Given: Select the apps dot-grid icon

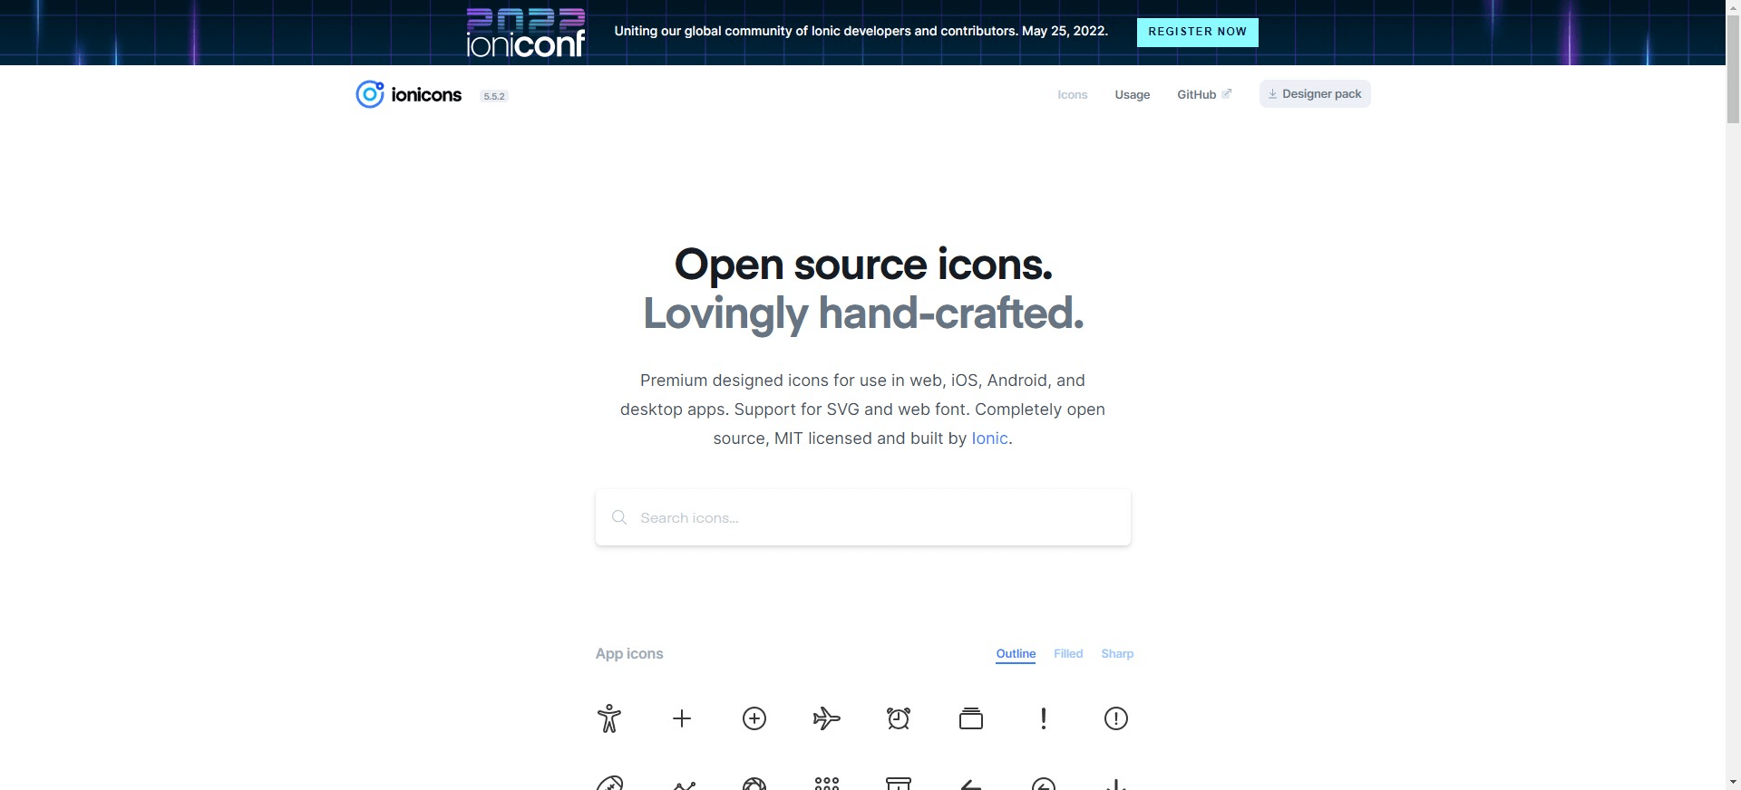Looking at the screenshot, I should click(x=827, y=784).
